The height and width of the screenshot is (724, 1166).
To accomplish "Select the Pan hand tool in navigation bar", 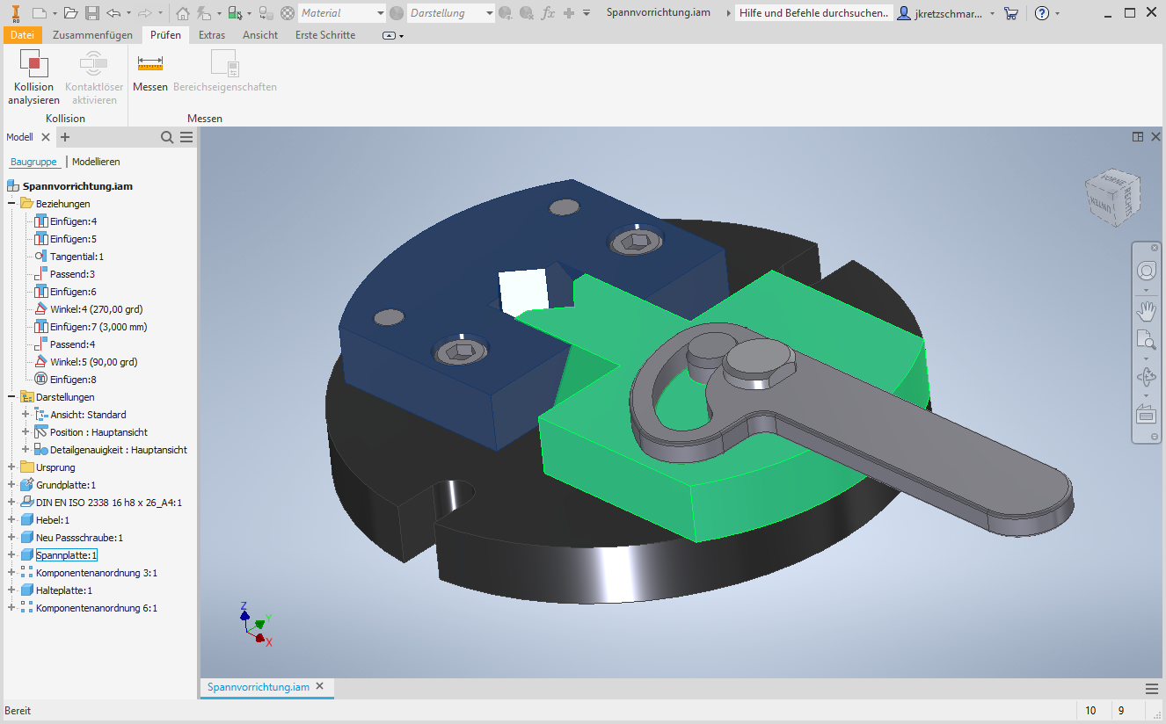I will tap(1146, 310).
